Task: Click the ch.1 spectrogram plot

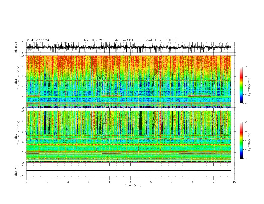Action: click(x=129, y=81)
